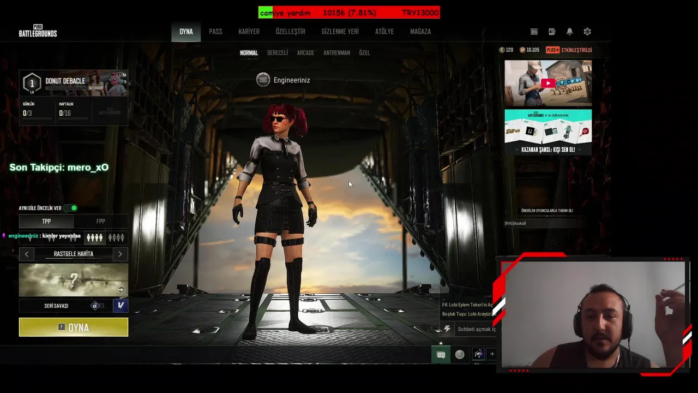Open the news page icon in the header
This screenshot has height=393, width=698.
click(552, 32)
